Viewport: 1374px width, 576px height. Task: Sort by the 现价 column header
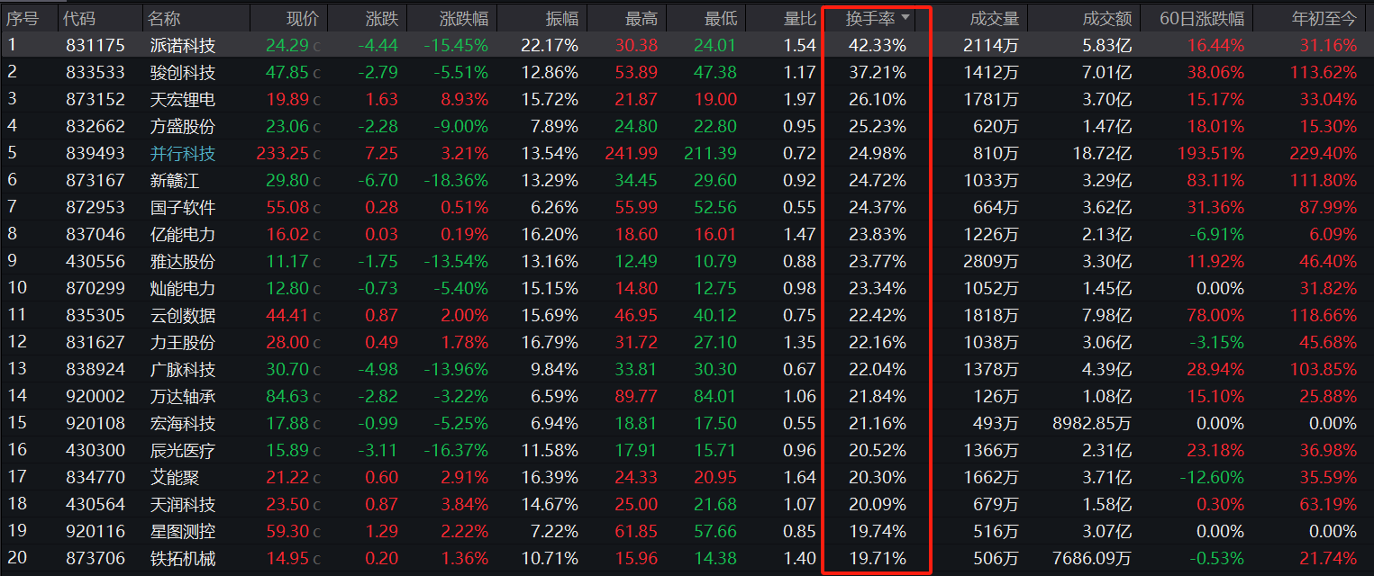(x=303, y=18)
